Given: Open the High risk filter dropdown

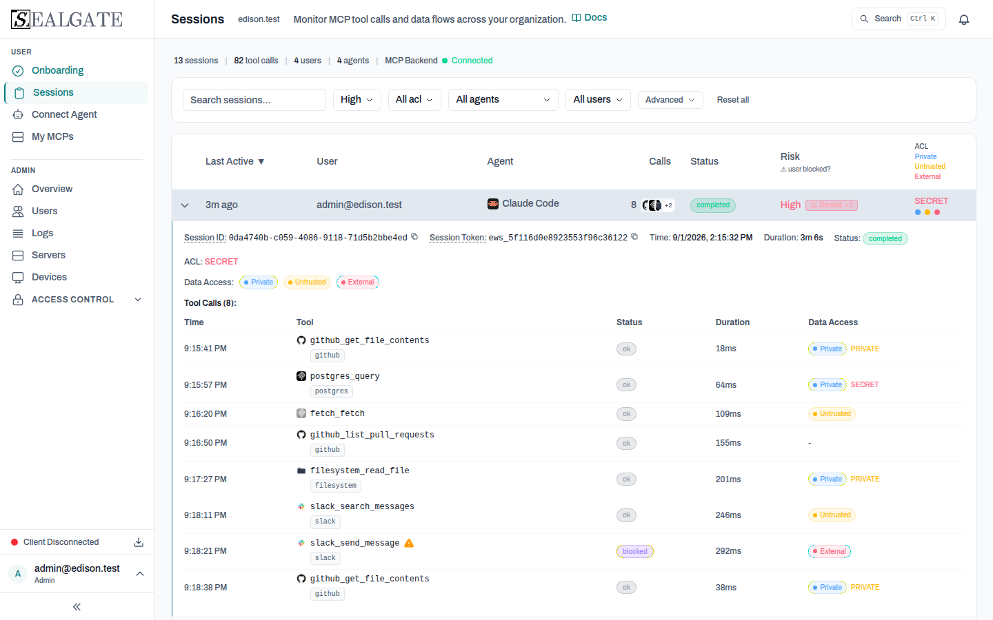Looking at the screenshot, I should 357,100.
